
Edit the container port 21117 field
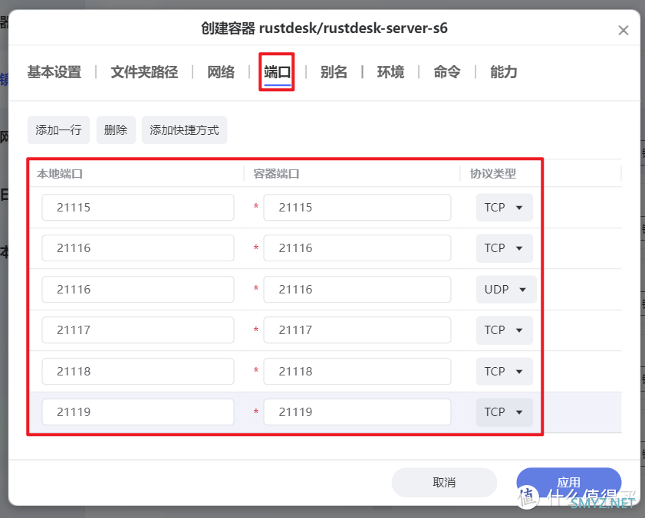click(x=357, y=329)
